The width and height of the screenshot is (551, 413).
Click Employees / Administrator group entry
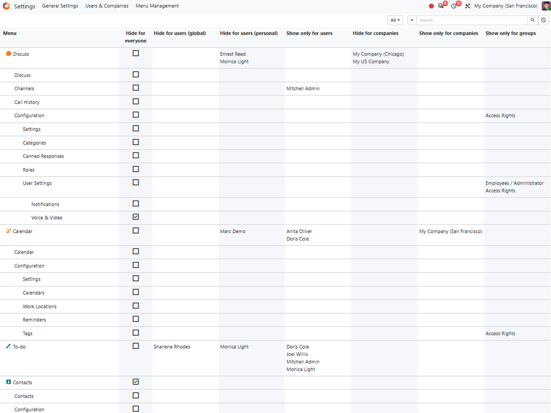514,183
